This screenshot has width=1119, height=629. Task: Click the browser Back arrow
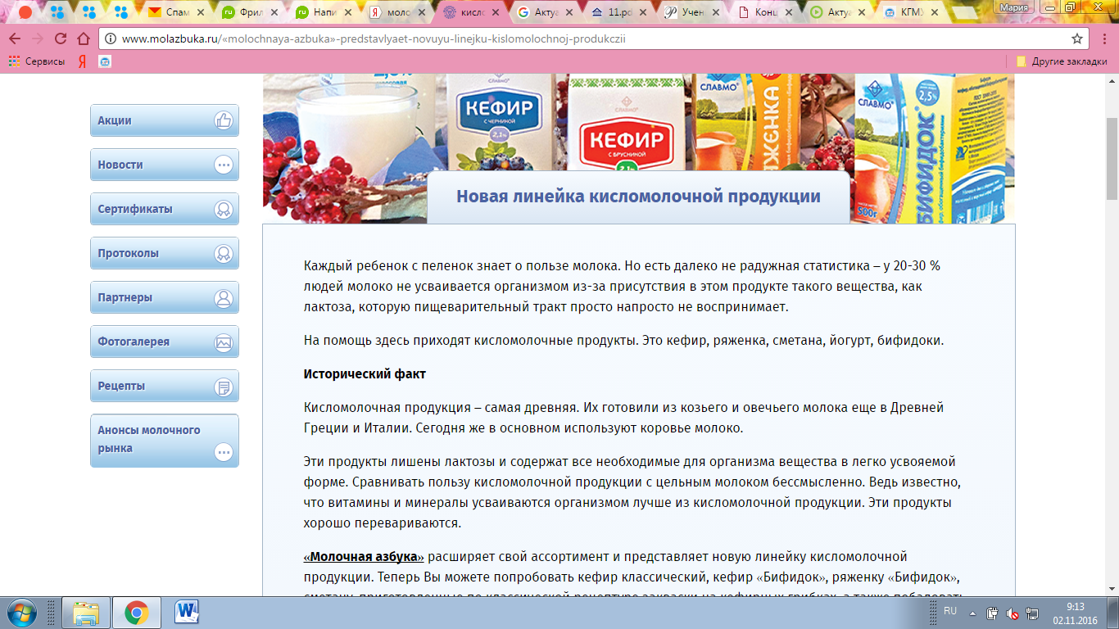point(15,38)
